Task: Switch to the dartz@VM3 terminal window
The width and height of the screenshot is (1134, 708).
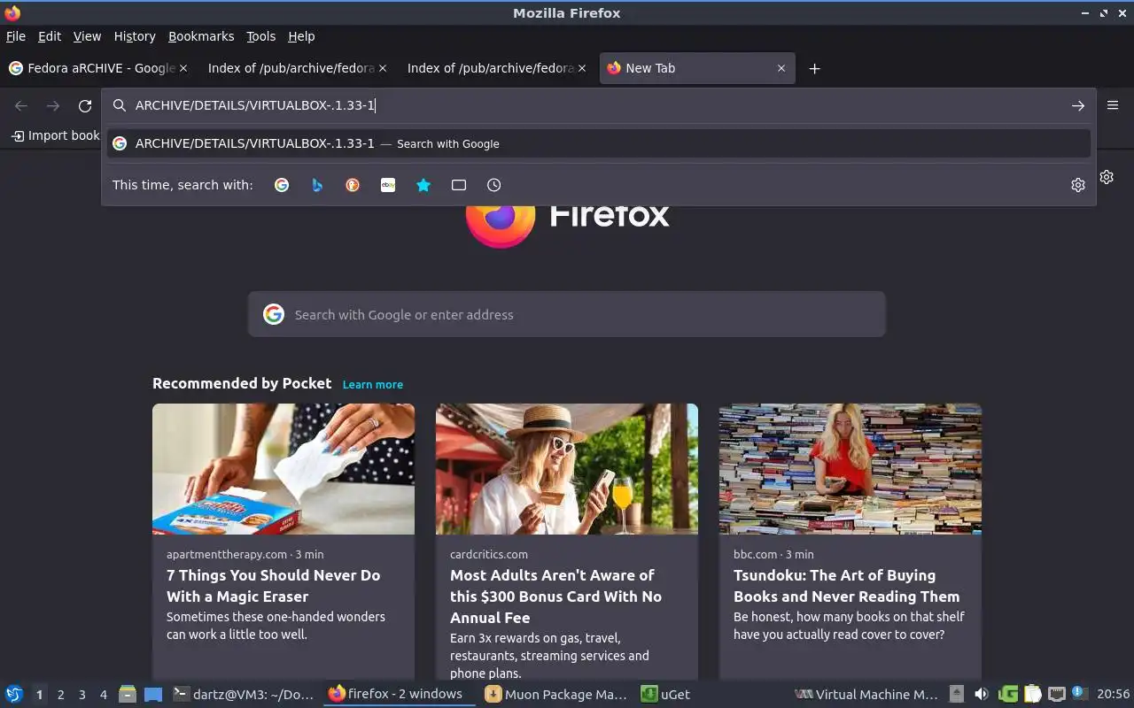Action: point(244,695)
